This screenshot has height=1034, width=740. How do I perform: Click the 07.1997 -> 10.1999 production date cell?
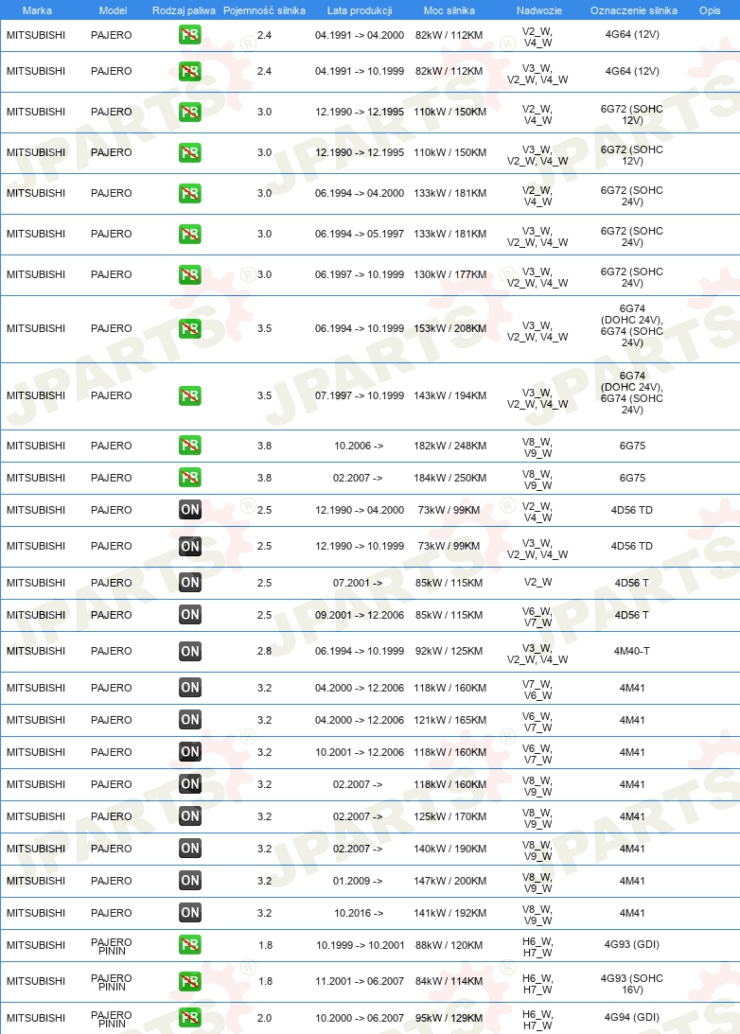pyautogui.click(x=360, y=395)
